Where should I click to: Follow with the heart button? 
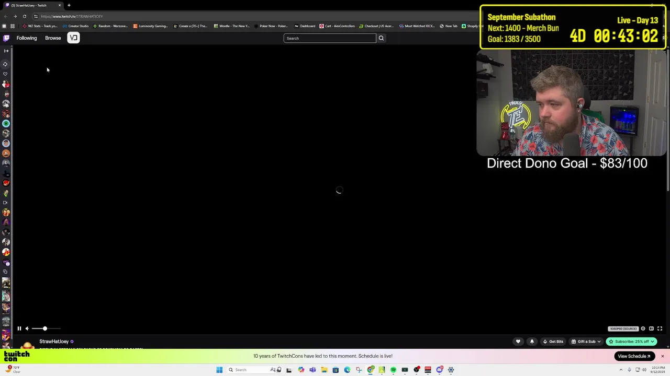click(518, 342)
